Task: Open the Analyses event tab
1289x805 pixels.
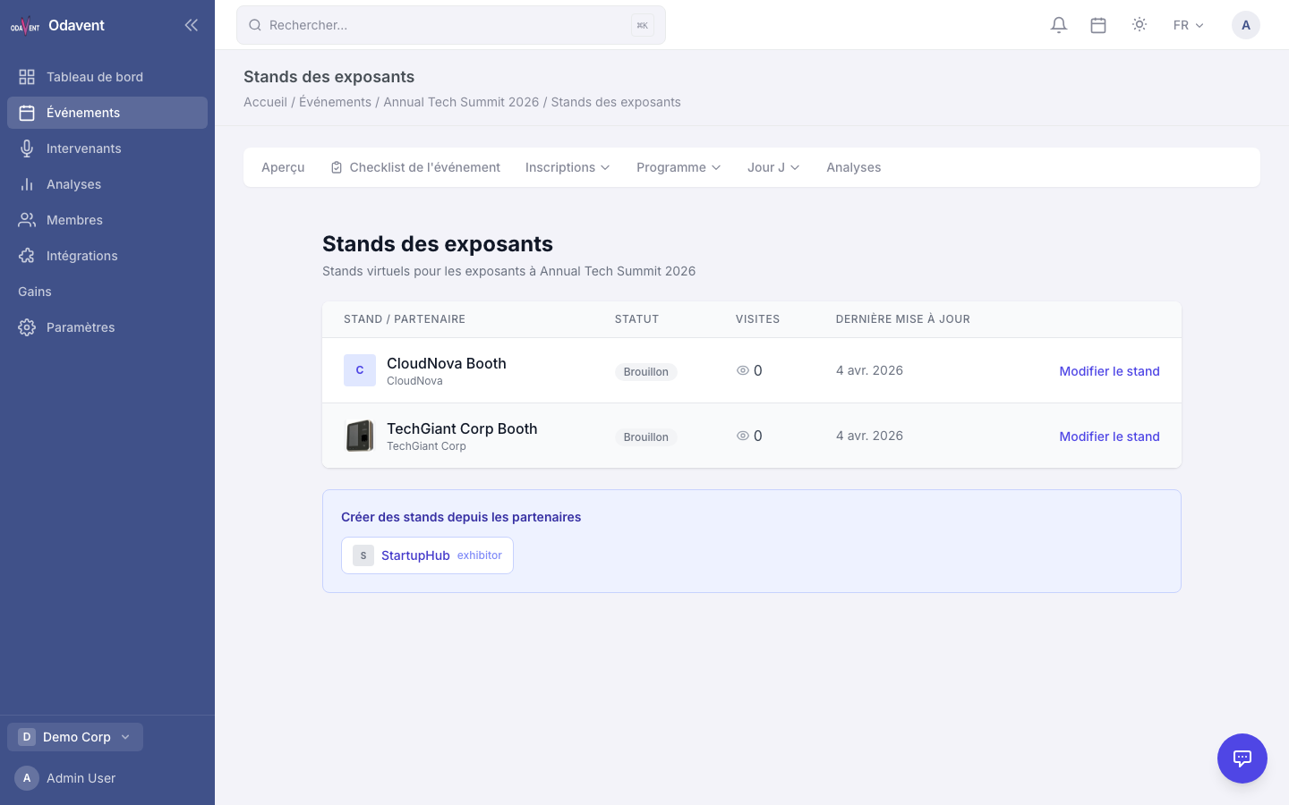Action: 854,167
